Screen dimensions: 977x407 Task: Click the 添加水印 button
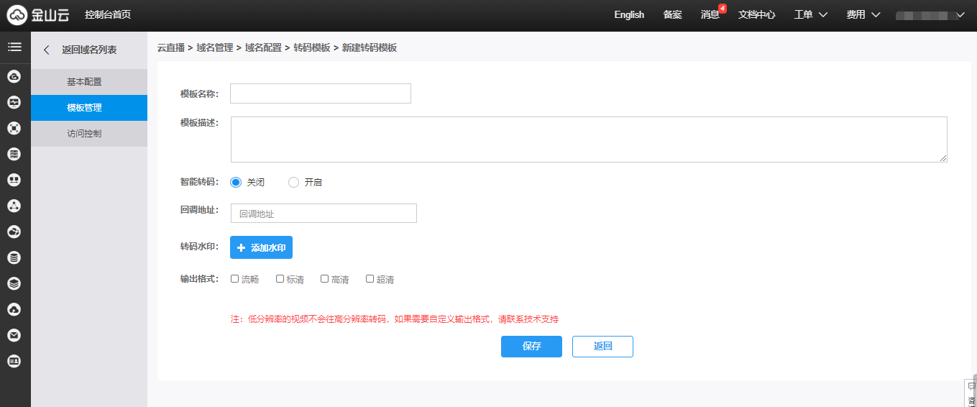click(261, 247)
